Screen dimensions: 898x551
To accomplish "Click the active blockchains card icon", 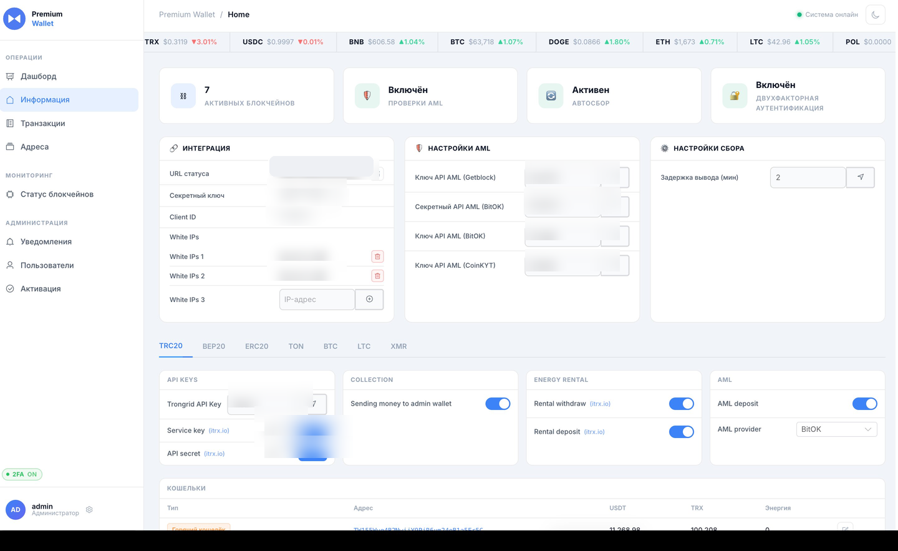I will [183, 96].
